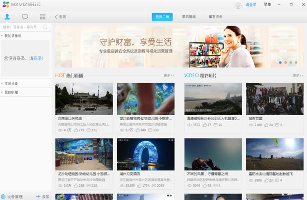Select the second banner carousel dot

click(286, 62)
